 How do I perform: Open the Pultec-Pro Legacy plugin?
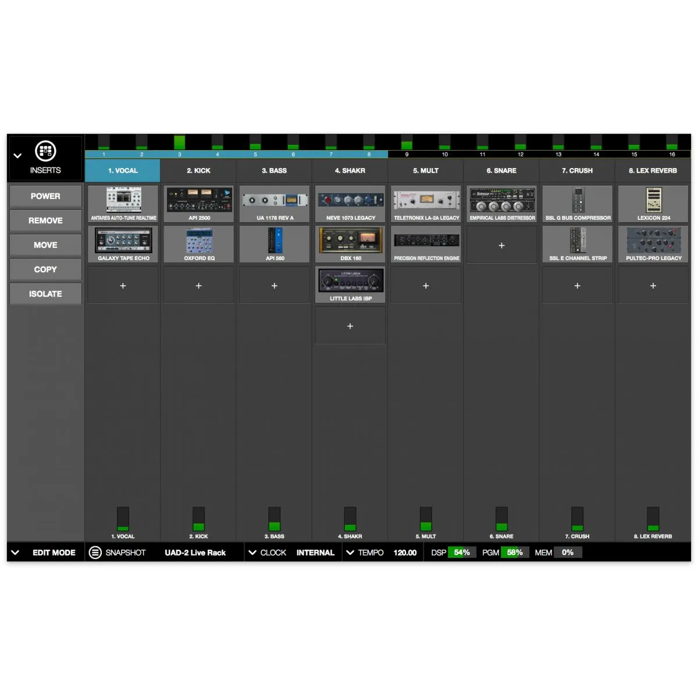[653, 244]
